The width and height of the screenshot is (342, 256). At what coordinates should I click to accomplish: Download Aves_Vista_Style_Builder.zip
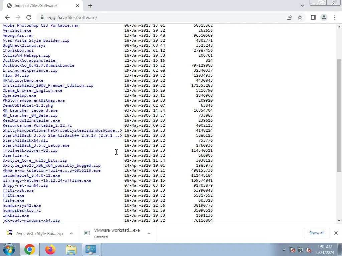coord(36,40)
